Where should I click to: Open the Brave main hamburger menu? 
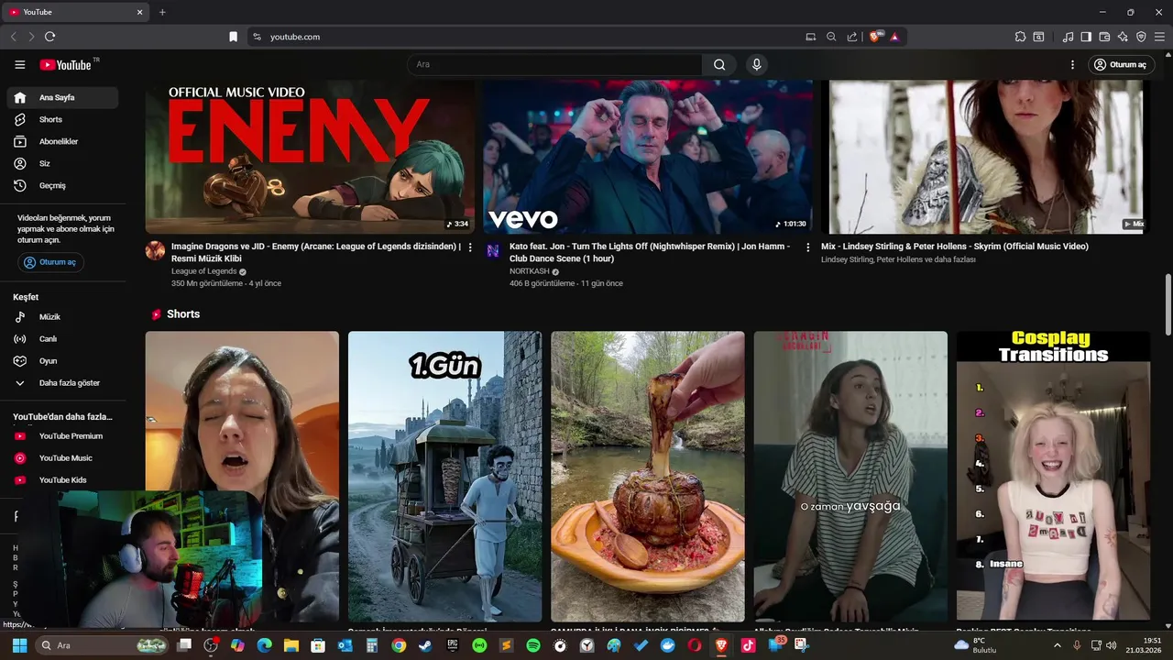(x=1159, y=37)
